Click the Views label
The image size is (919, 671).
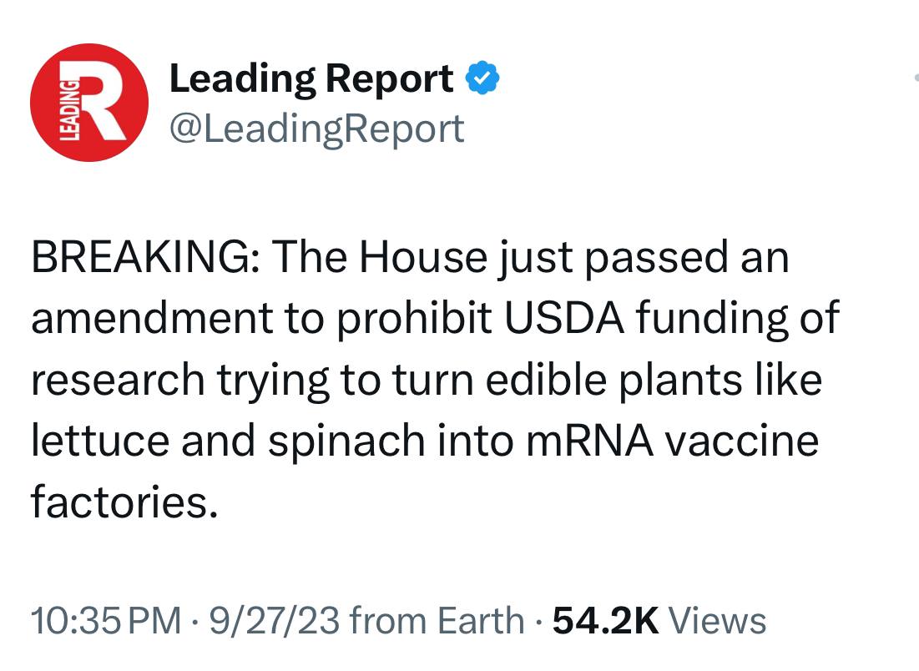(718, 621)
